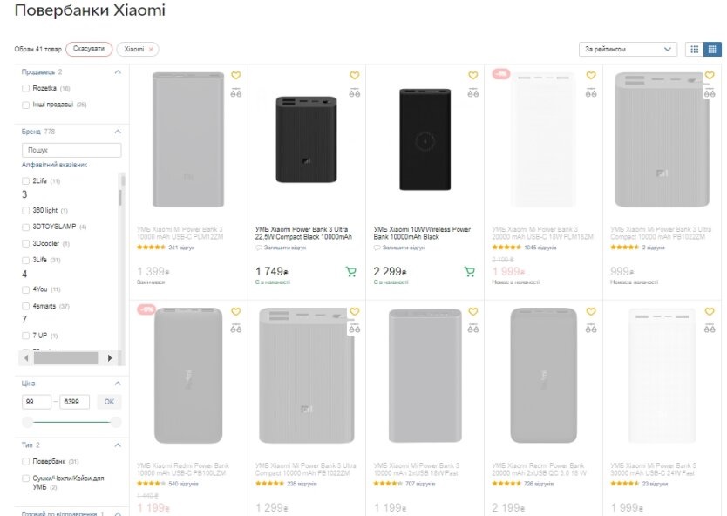The height and width of the screenshot is (516, 727).
Task: Focus the maximum price field 6399
Action: (x=74, y=402)
